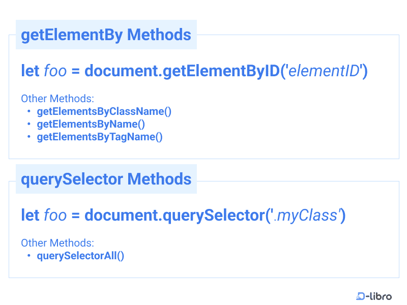Click the document.getElementByID code text
Viewport: 407px width, 305px height.
[x=182, y=71]
